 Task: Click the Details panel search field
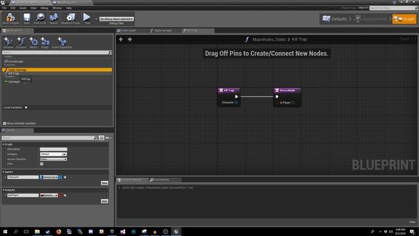(x=48, y=138)
